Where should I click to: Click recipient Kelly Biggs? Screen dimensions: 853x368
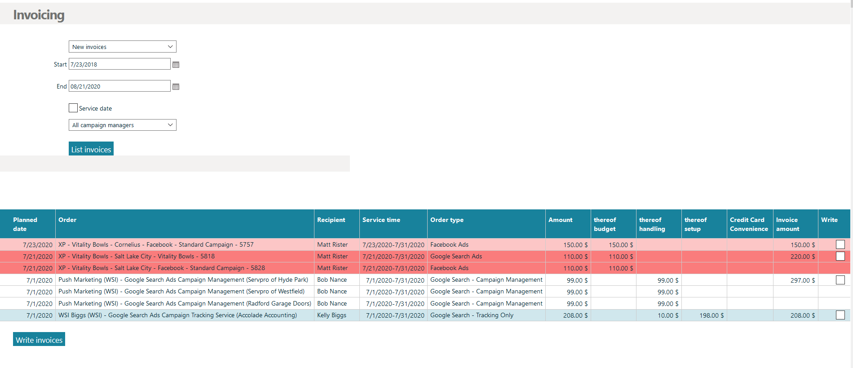[x=331, y=315]
